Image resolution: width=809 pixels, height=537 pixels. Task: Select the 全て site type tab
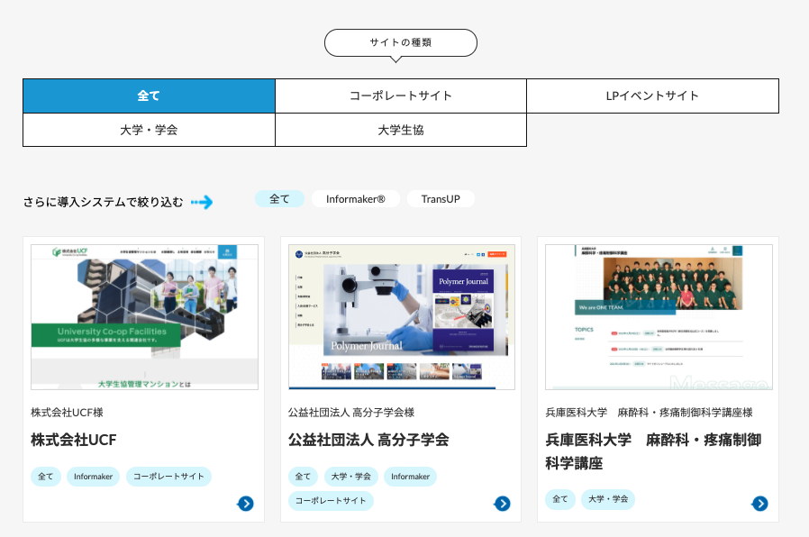pyautogui.click(x=149, y=96)
